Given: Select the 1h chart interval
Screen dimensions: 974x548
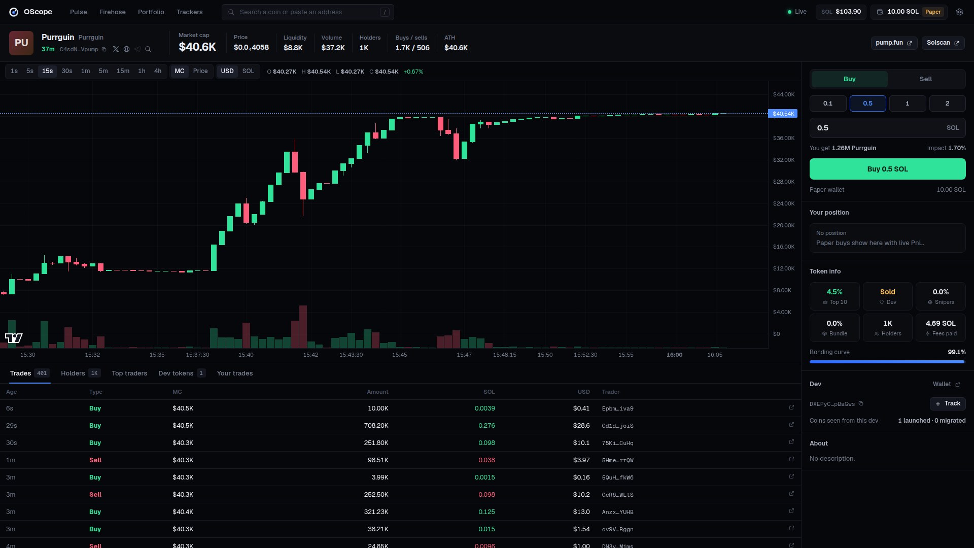Looking at the screenshot, I should [x=142, y=71].
